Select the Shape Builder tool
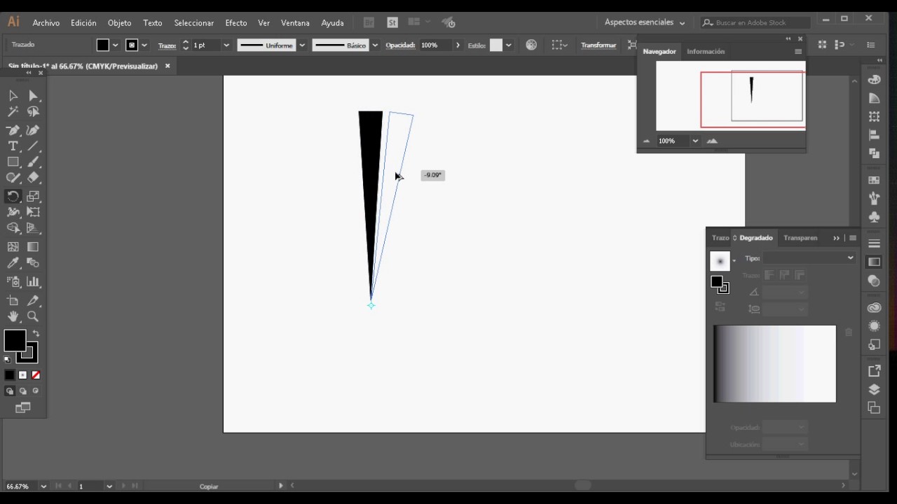Screen dimensions: 897x504 pos(13,228)
